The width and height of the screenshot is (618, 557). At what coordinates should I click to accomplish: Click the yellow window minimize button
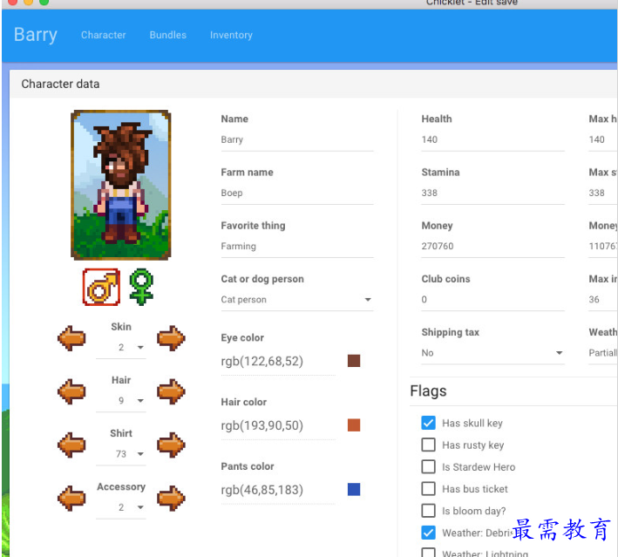click(x=29, y=2)
